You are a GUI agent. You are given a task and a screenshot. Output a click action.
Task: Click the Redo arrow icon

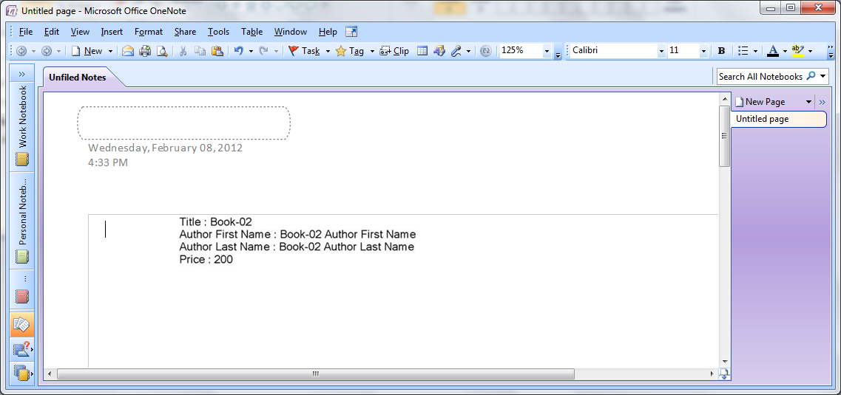coord(264,51)
